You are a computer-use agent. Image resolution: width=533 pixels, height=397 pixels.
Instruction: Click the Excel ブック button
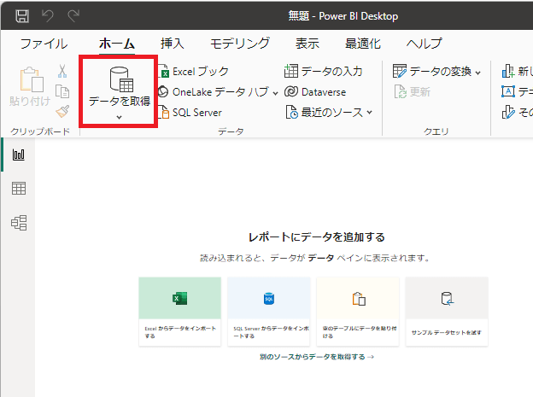193,72
